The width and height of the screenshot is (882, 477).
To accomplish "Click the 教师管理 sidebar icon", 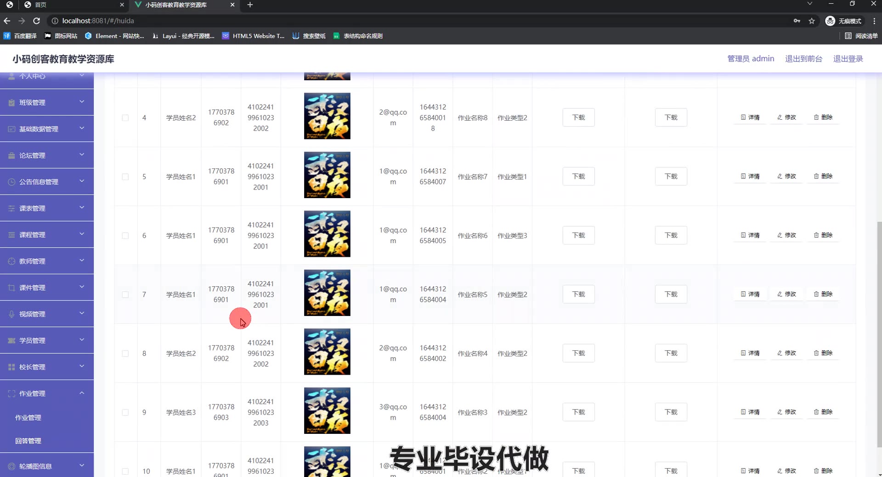I will tap(11, 261).
